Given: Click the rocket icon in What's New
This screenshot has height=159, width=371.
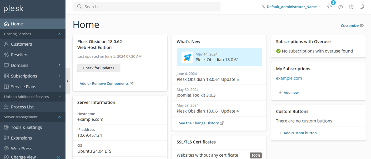Looking at the screenshot, I should pos(187,57).
